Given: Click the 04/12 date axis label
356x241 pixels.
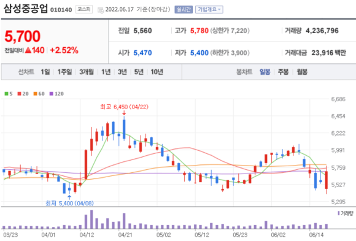Looking at the screenshot, I should [87, 235].
